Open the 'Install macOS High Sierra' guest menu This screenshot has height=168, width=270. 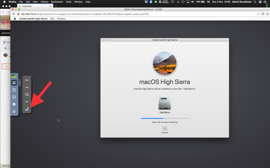coord(33,19)
